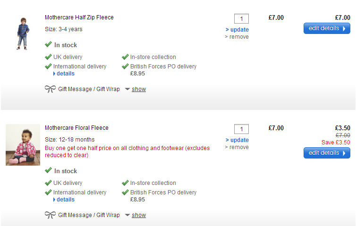
Task: Click quantity field for Half Zip Fleece
Action: click(x=241, y=19)
